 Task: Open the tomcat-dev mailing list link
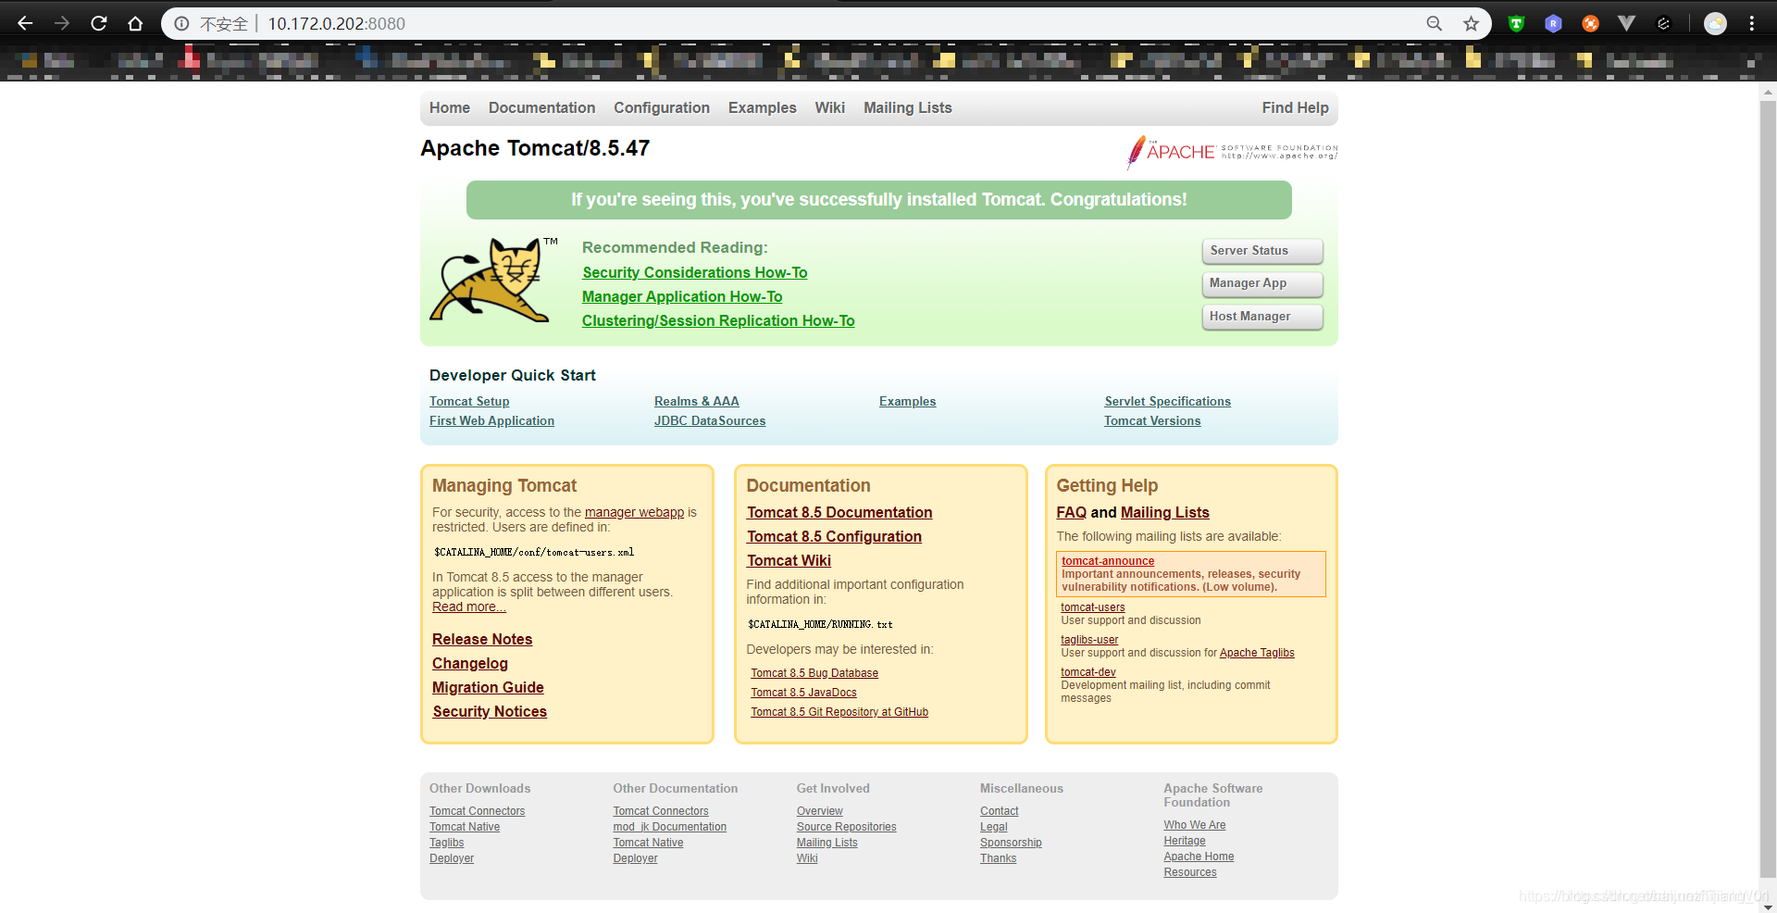point(1088,672)
